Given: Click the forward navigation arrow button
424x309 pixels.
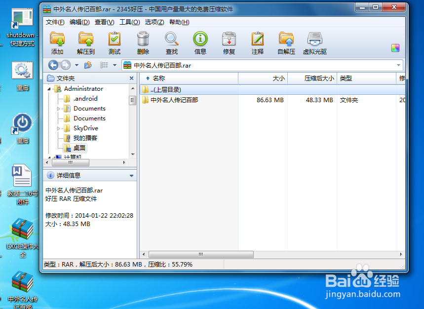Looking at the screenshot, I should pos(66,65).
